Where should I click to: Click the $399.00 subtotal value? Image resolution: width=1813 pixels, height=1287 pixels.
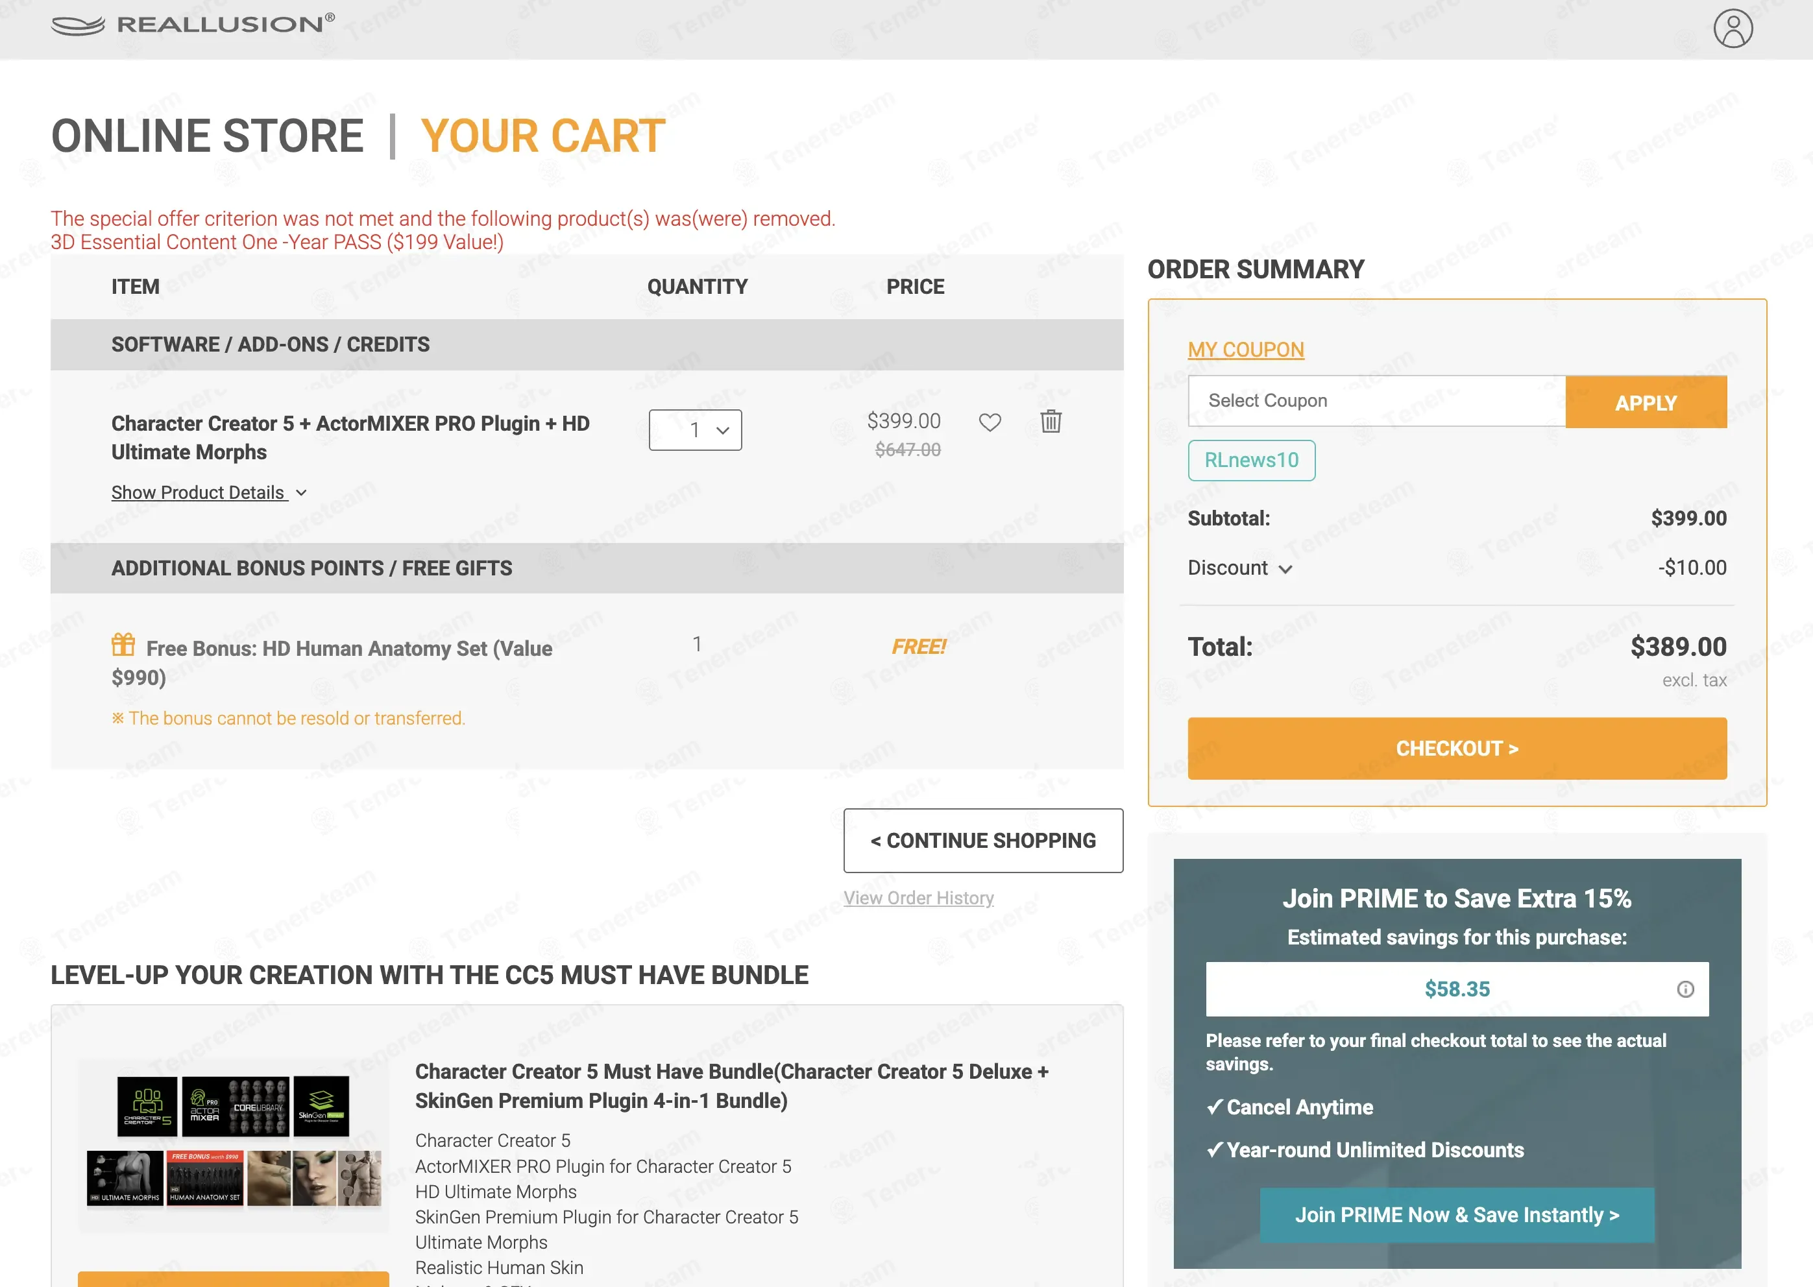point(1688,518)
